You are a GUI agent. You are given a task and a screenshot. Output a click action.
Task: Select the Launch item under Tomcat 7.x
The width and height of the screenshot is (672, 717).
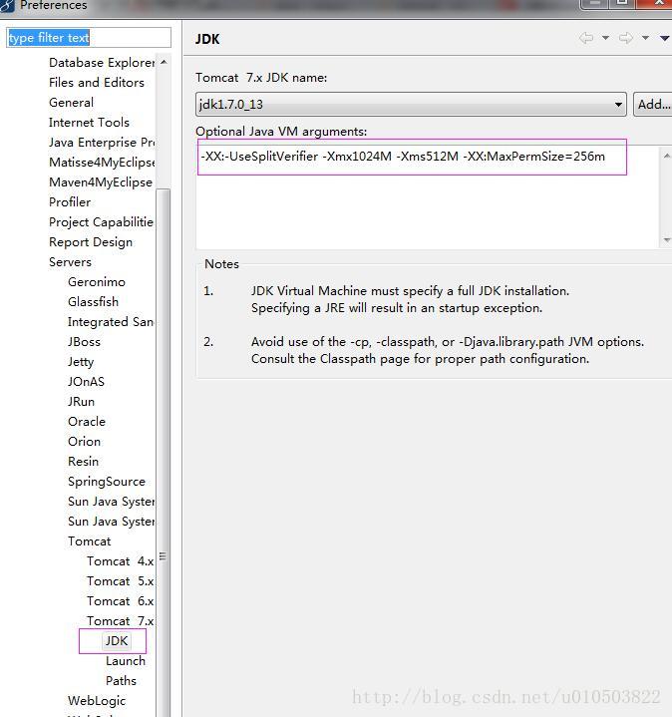pos(126,661)
